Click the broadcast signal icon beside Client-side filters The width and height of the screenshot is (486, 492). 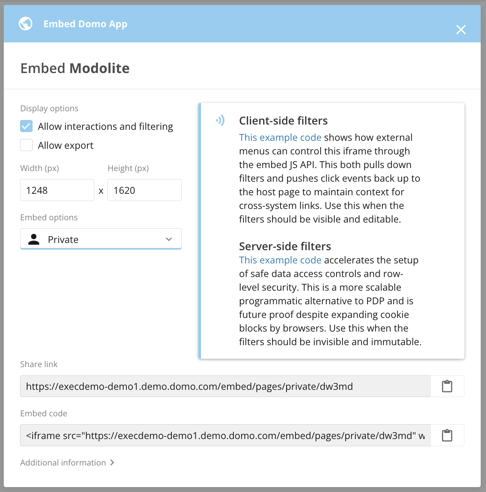click(220, 120)
